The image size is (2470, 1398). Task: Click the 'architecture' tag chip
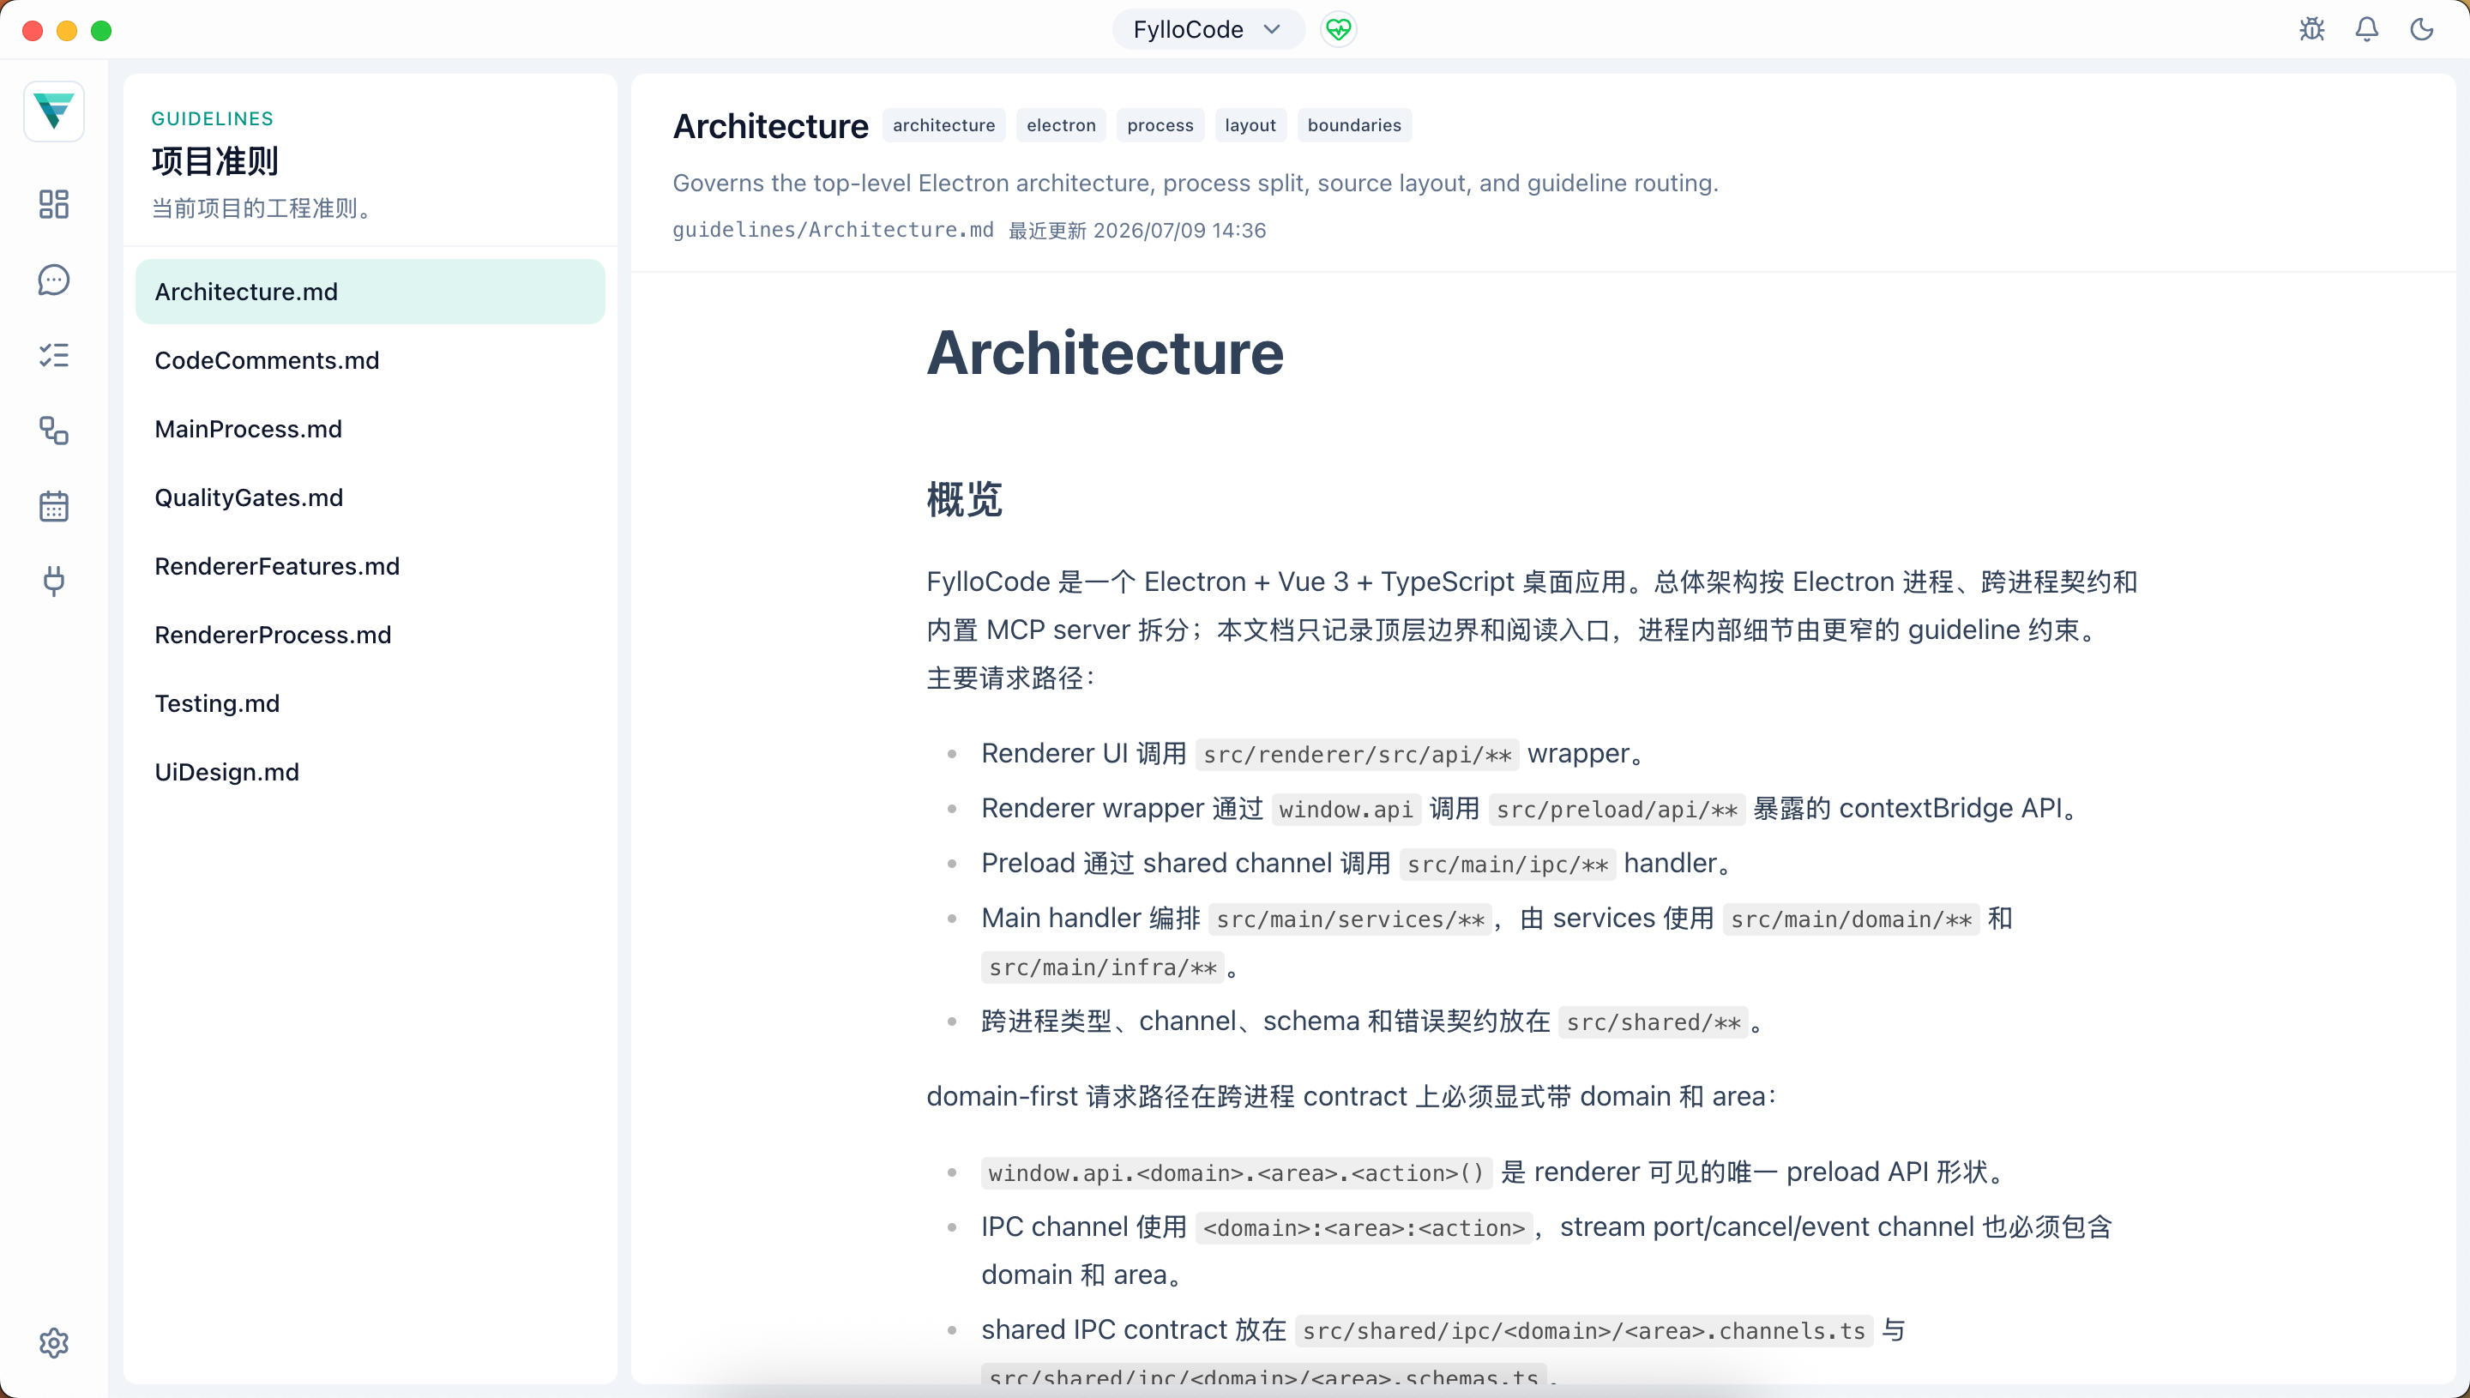point(943,126)
